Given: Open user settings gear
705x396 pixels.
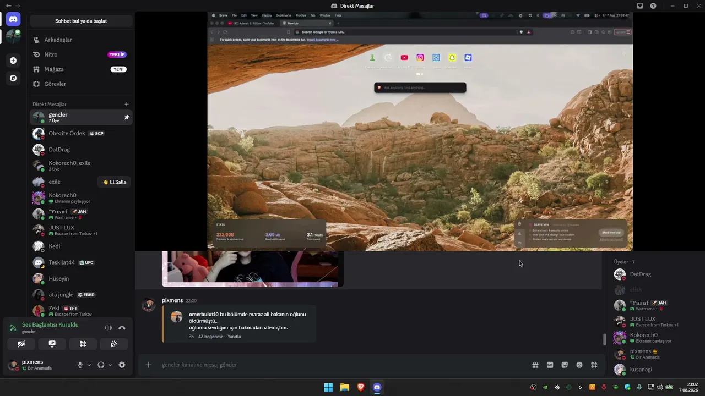Looking at the screenshot, I should [122, 365].
